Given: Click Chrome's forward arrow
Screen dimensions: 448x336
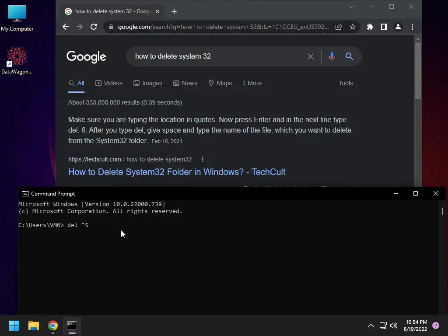Looking at the screenshot, I should (x=80, y=27).
